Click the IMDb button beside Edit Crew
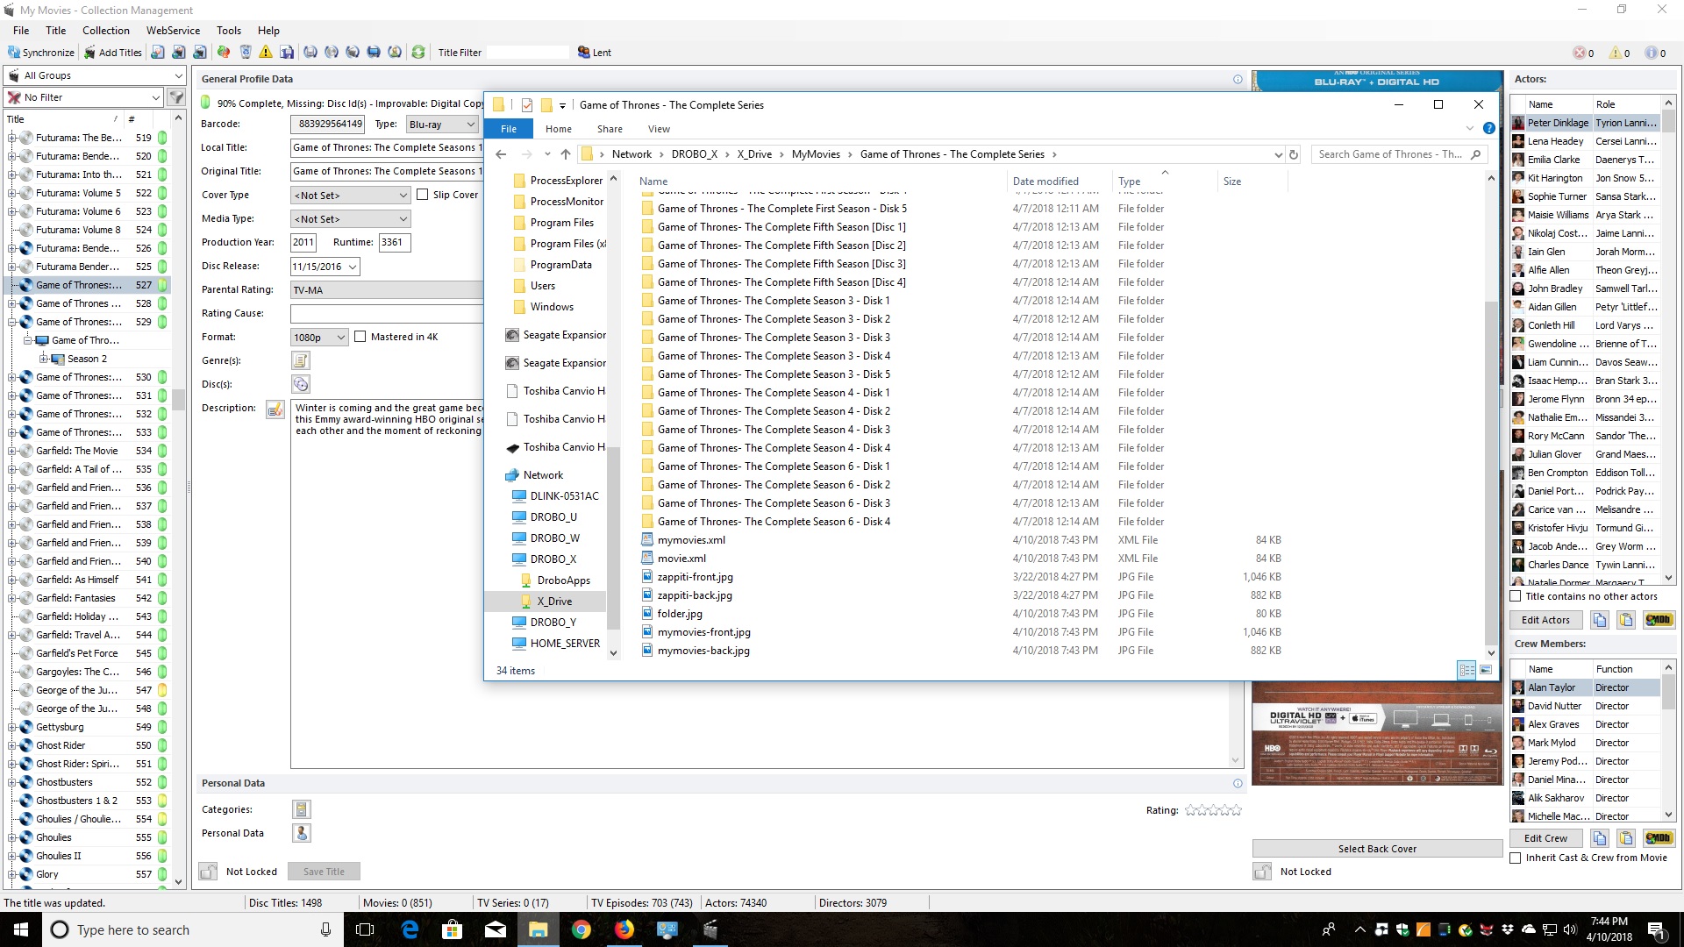This screenshot has height=947, width=1684. point(1659,838)
